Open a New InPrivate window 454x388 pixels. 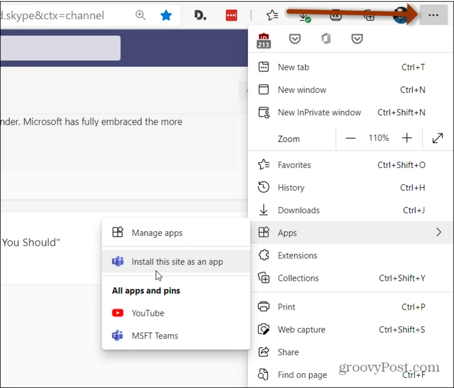[x=351, y=112]
